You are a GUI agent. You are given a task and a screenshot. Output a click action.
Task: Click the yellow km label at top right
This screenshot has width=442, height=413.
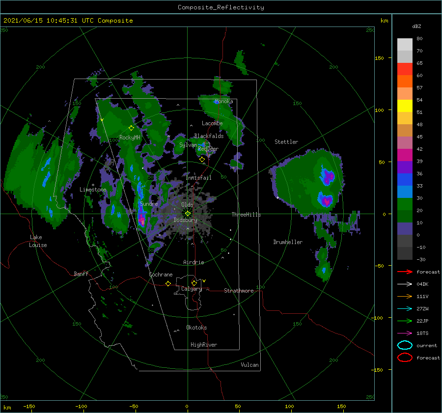(x=384, y=21)
